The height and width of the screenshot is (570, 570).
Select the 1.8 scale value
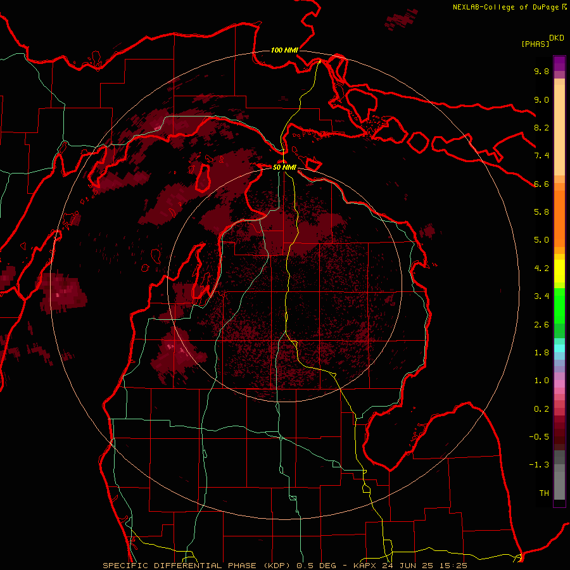tap(541, 352)
